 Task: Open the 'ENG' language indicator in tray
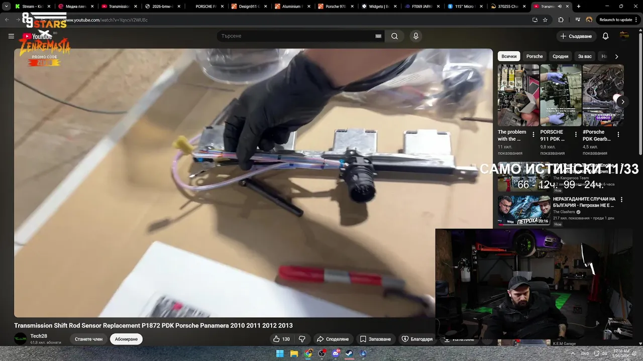click(x=585, y=353)
